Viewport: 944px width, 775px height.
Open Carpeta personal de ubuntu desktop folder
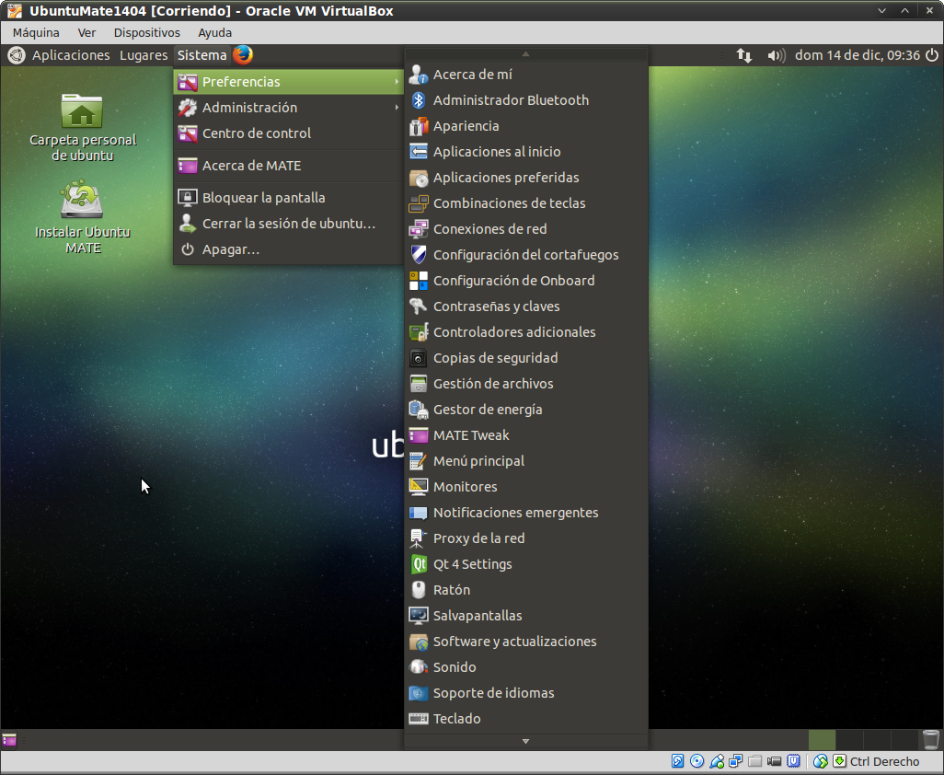pos(82,112)
